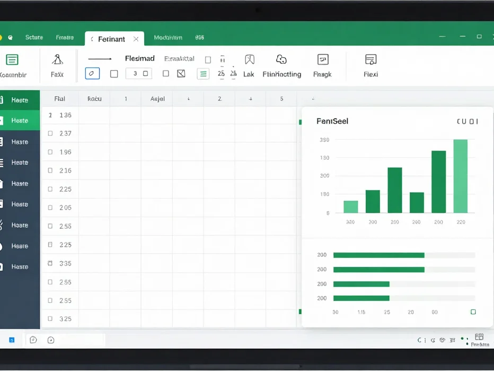
Task: Open the arrow column header after 5
Action: coord(313,99)
